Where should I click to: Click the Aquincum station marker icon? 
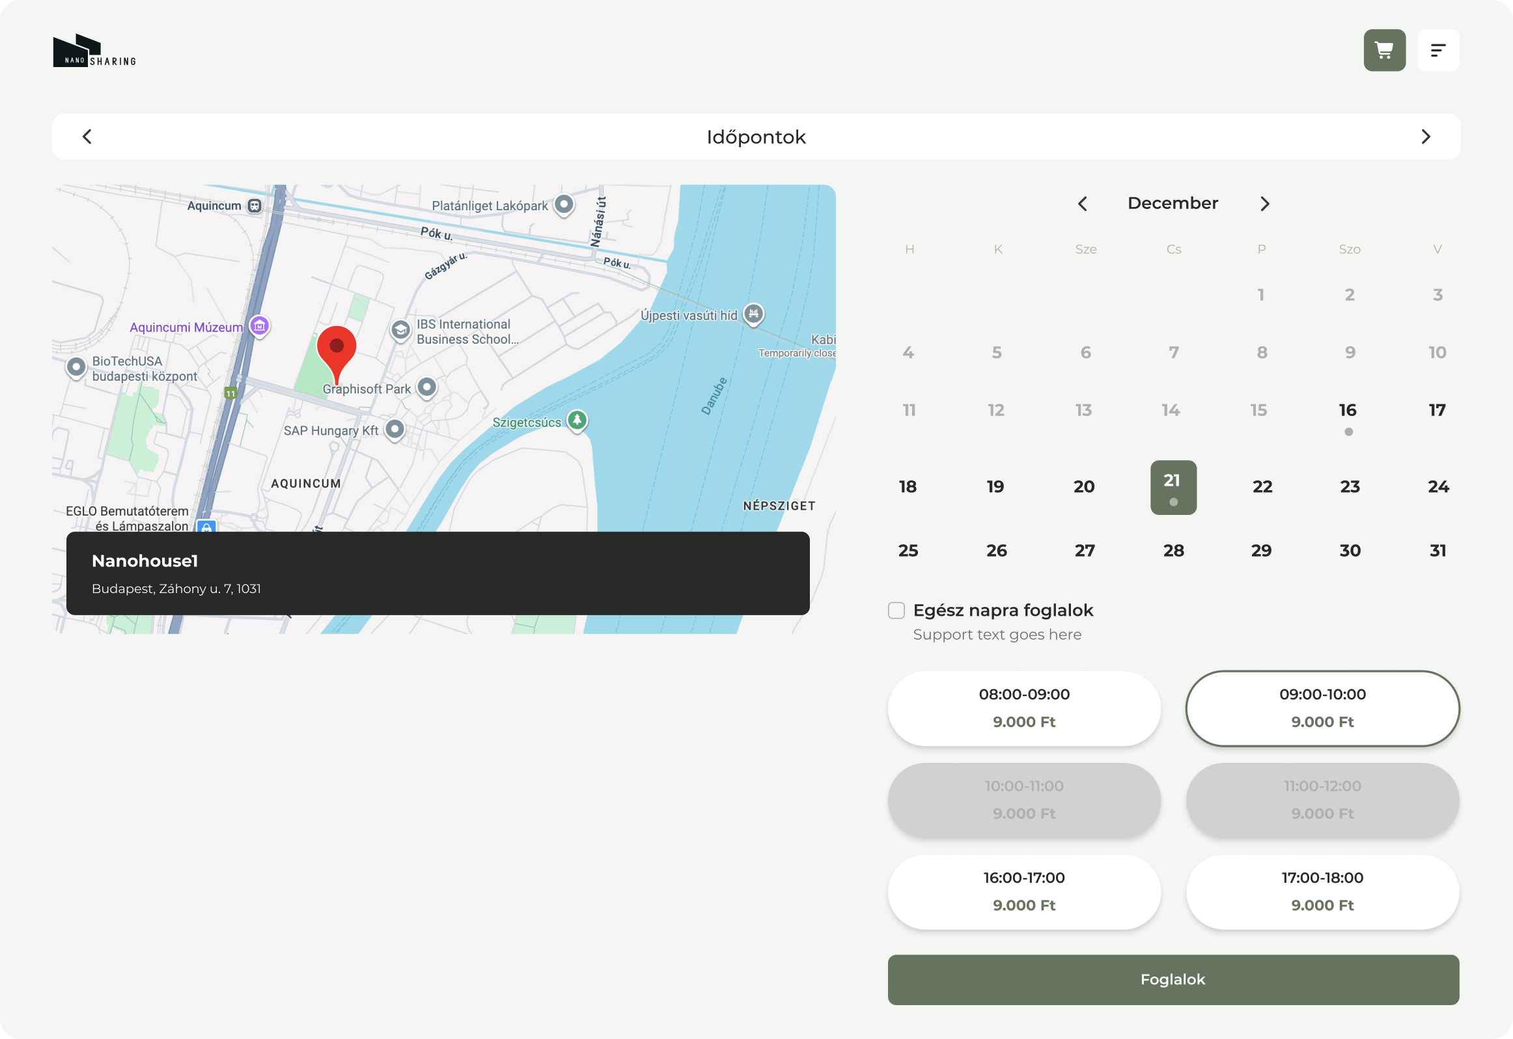point(255,206)
